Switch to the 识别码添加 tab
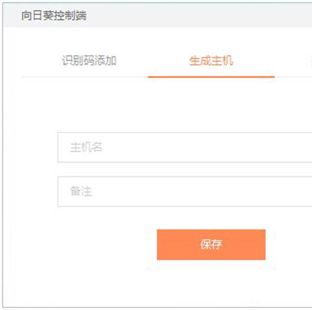 (x=89, y=60)
